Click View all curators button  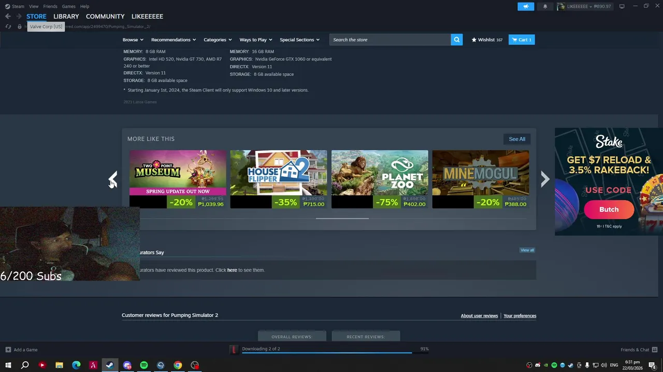(527, 250)
